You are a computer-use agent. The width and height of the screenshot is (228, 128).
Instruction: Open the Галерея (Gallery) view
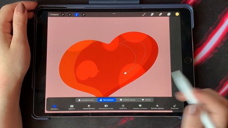(x=54, y=15)
